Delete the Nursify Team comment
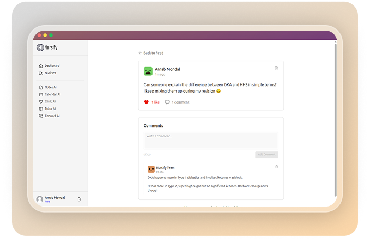 coord(276,167)
